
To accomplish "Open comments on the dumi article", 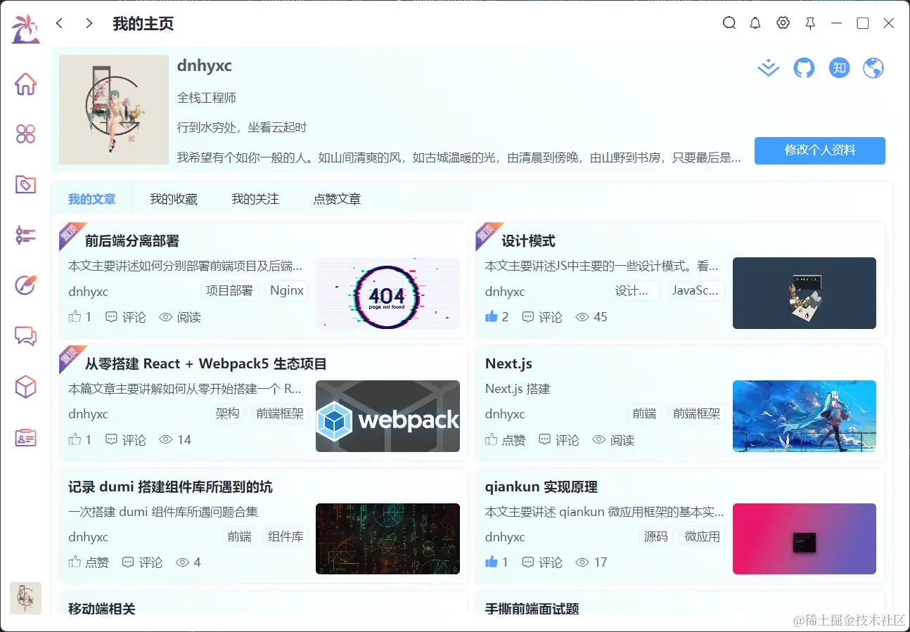I will click(142, 562).
